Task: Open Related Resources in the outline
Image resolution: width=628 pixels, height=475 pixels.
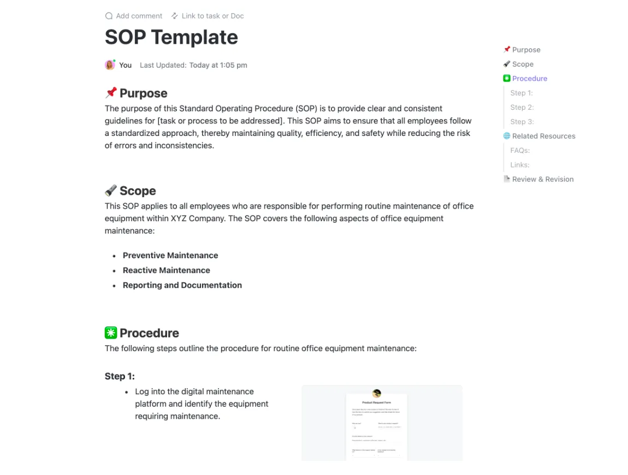Action: pos(543,136)
